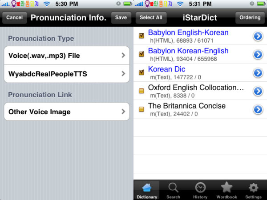Uncheck Korean Dic checkbox
The height and width of the screenshot is (200, 267).
[142, 72]
